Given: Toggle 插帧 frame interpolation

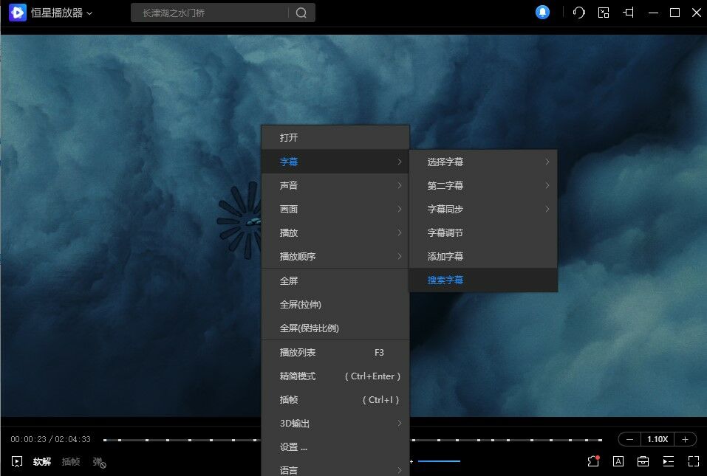Looking at the screenshot, I should coord(71,462).
